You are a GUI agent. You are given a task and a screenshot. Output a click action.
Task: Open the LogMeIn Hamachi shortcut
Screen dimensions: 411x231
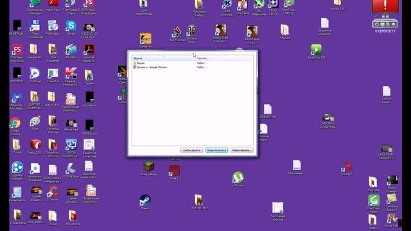tap(17, 171)
